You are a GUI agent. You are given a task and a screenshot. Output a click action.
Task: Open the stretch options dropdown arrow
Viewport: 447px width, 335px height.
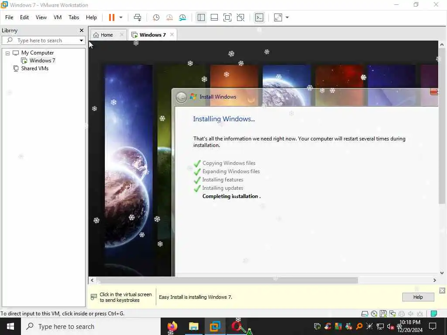[x=287, y=17]
